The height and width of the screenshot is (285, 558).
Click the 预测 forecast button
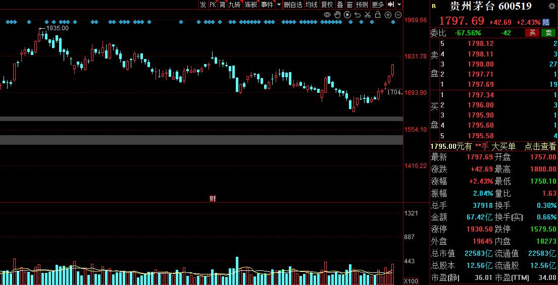362,4
